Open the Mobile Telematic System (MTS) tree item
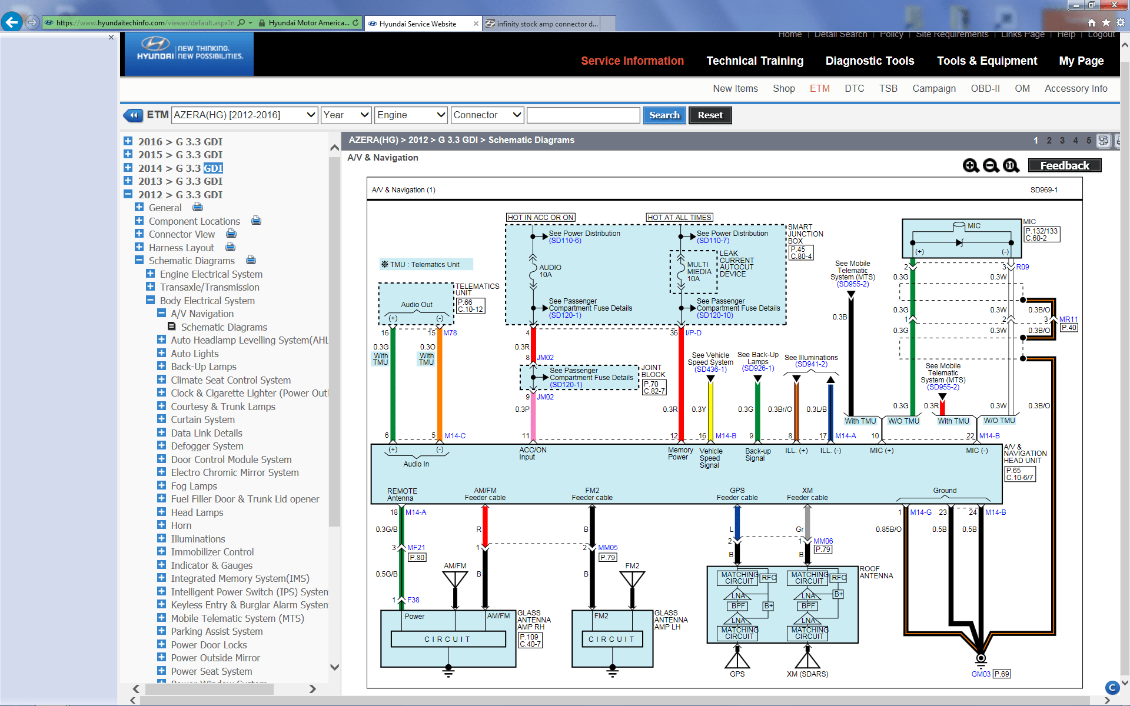 (x=237, y=618)
